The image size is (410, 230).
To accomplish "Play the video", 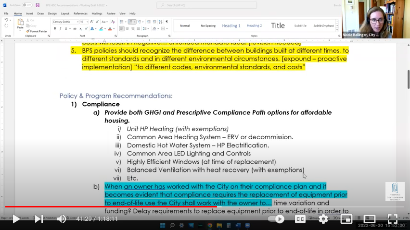I will click(x=16, y=219).
